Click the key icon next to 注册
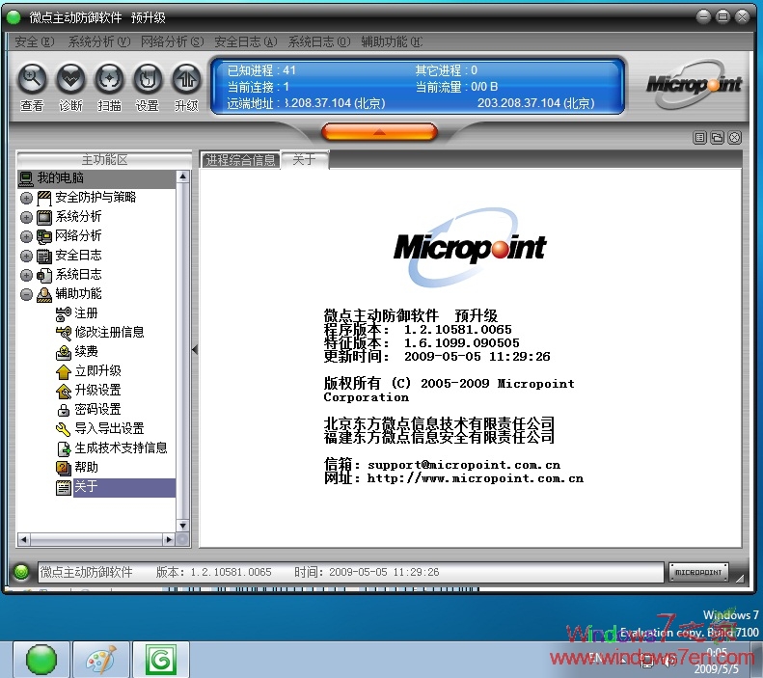This screenshot has width=763, height=678. 64,314
